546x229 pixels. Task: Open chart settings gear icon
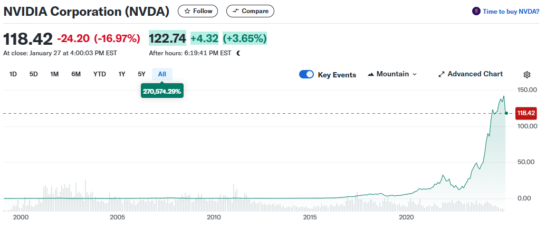click(526, 74)
